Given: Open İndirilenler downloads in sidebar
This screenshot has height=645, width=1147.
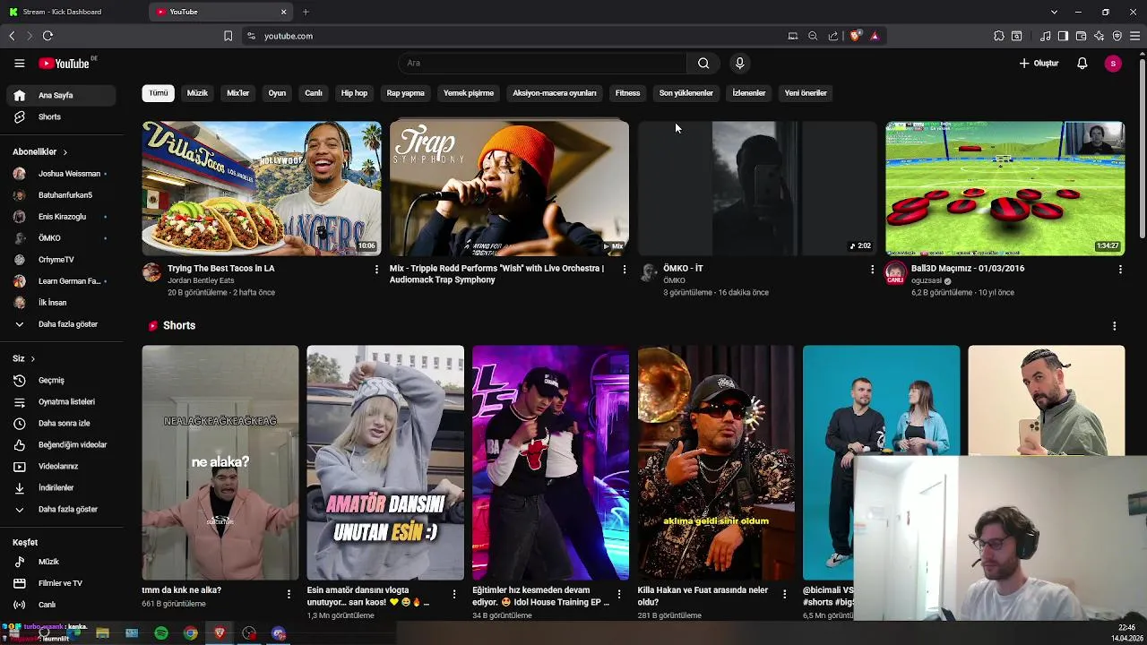Looking at the screenshot, I should coord(59,487).
